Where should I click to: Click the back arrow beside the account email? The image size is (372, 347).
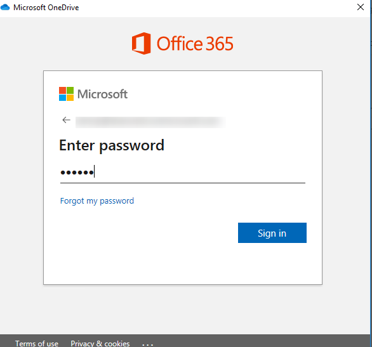tap(66, 120)
